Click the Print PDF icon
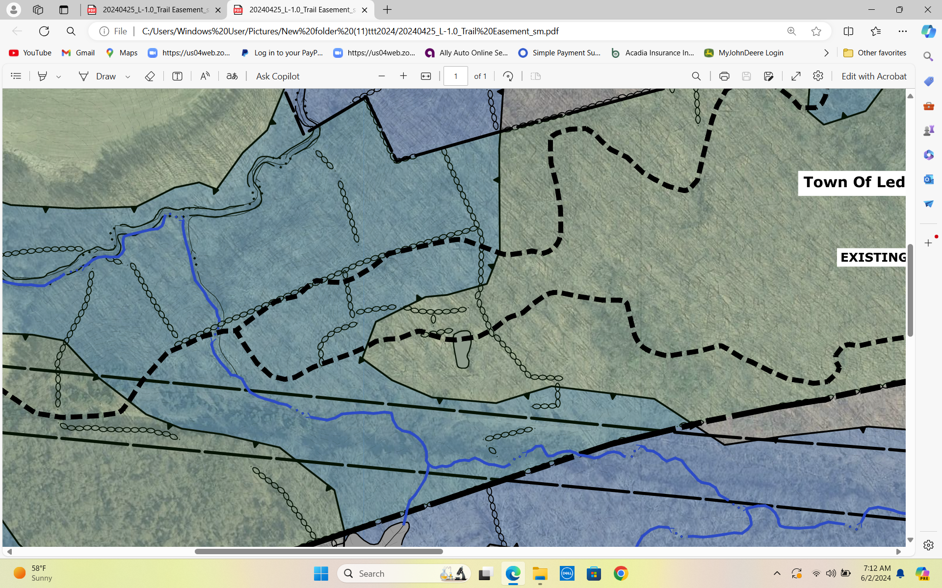Image resolution: width=942 pixels, height=588 pixels. click(x=724, y=76)
